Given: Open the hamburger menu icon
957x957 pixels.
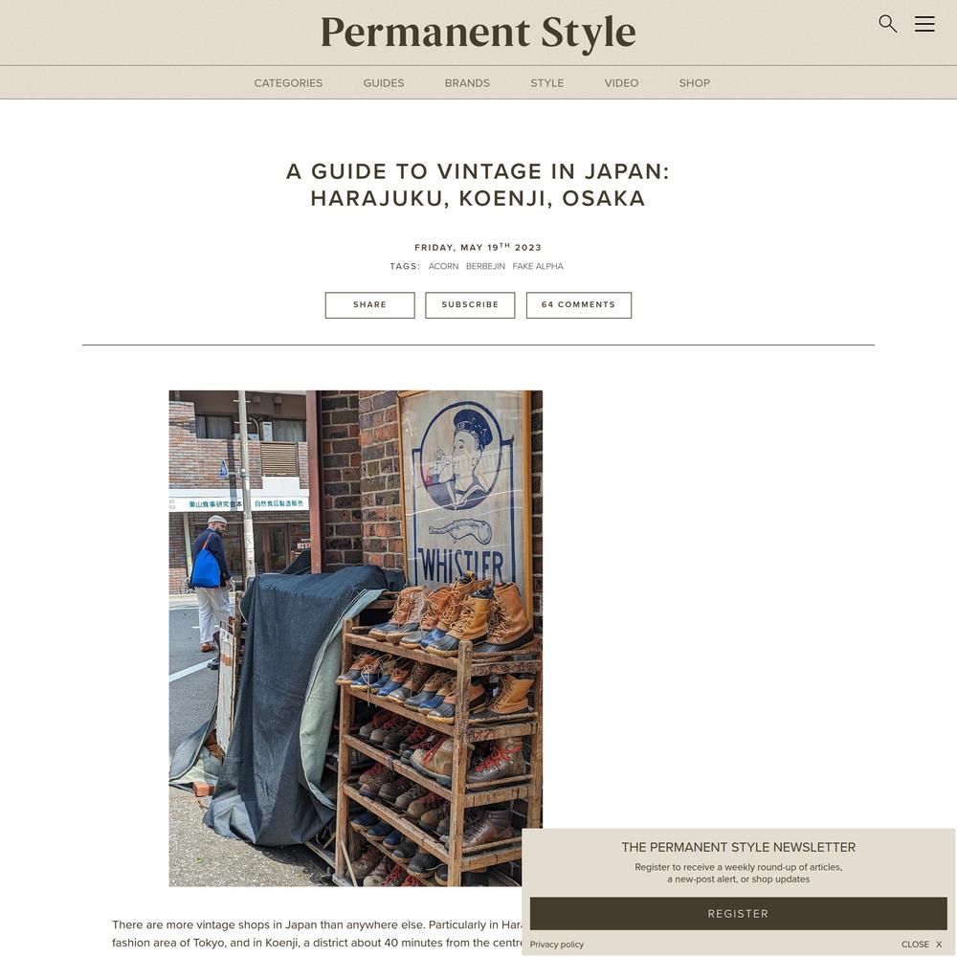Looking at the screenshot, I should coord(924,24).
